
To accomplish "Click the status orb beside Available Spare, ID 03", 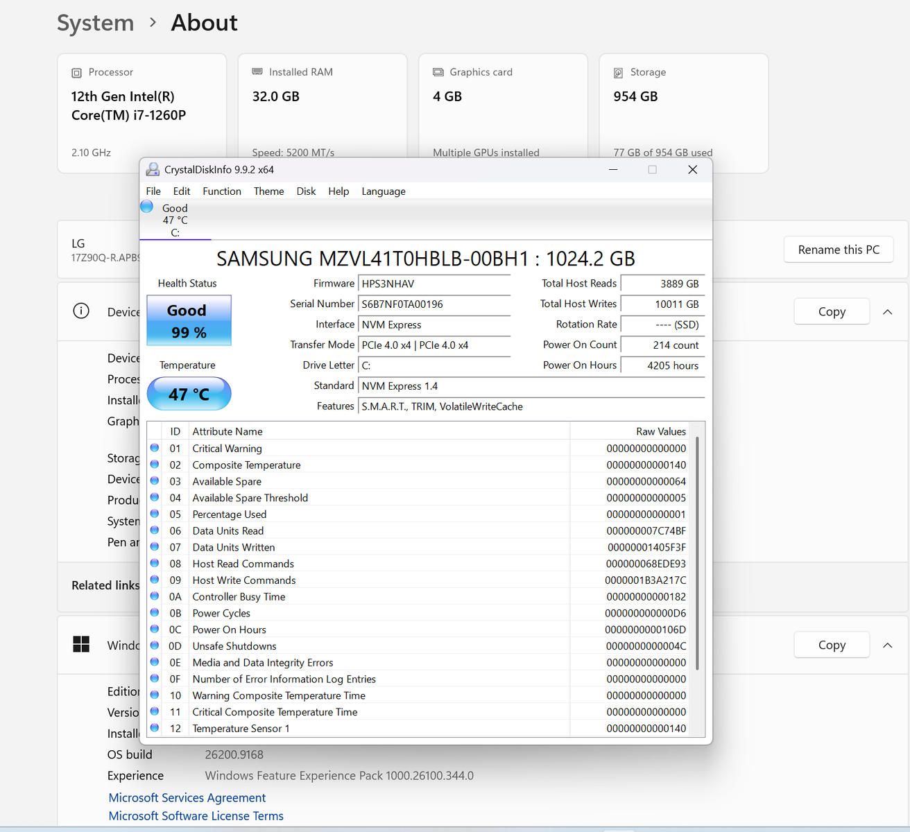I will [155, 481].
